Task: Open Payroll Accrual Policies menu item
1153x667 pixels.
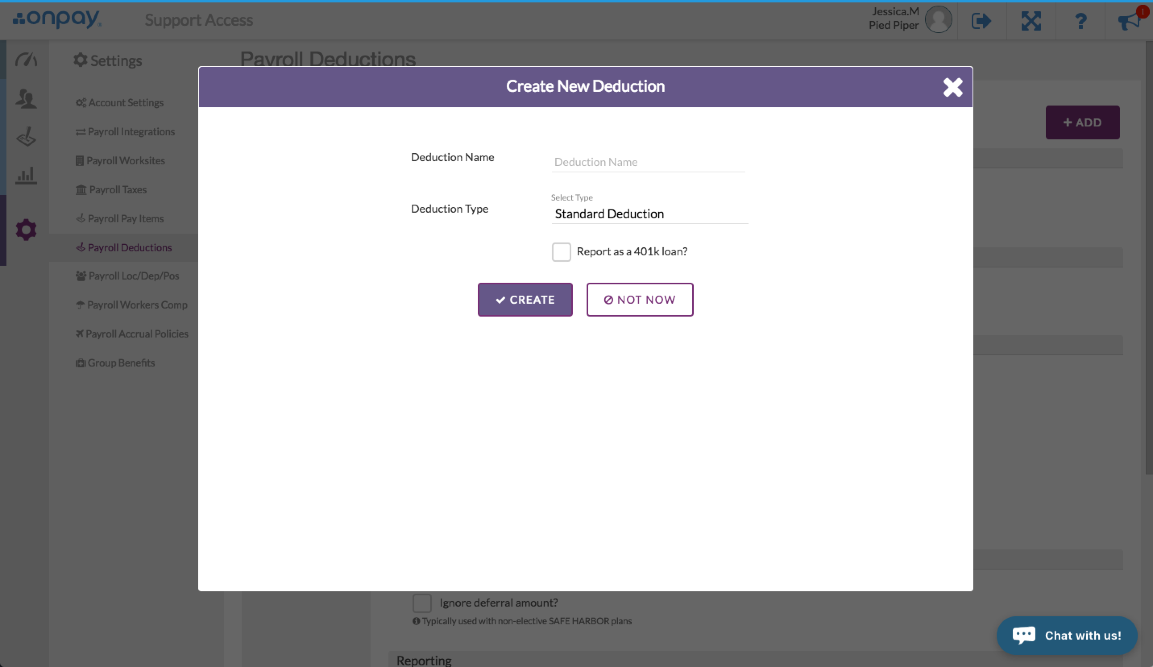Action: point(132,334)
